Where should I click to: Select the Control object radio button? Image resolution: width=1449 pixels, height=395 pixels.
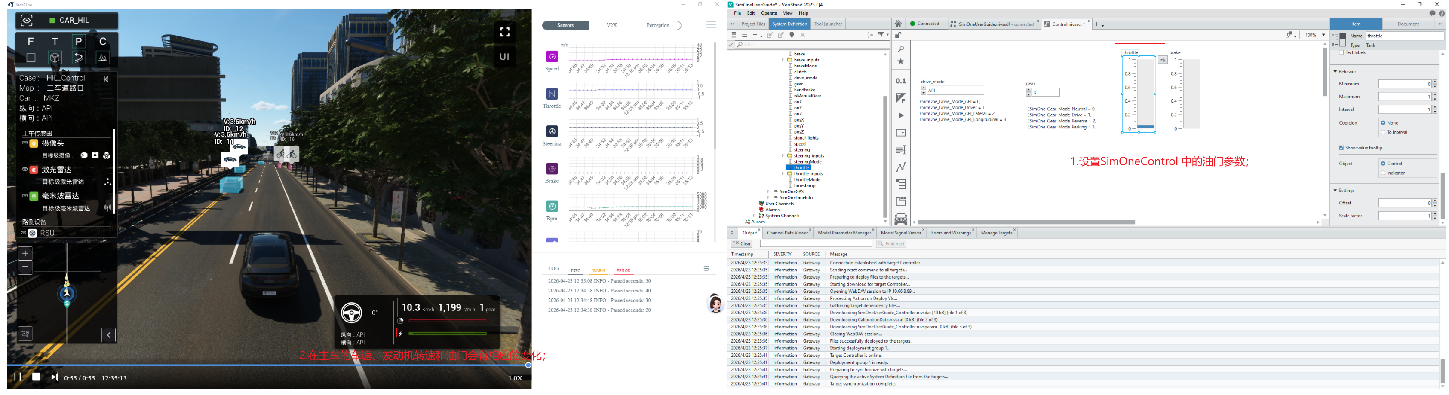[x=1383, y=164]
